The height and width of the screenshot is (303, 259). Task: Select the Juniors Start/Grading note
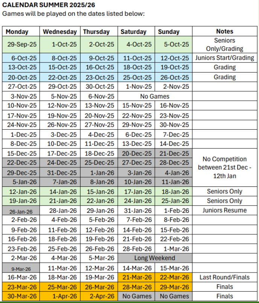225,58
